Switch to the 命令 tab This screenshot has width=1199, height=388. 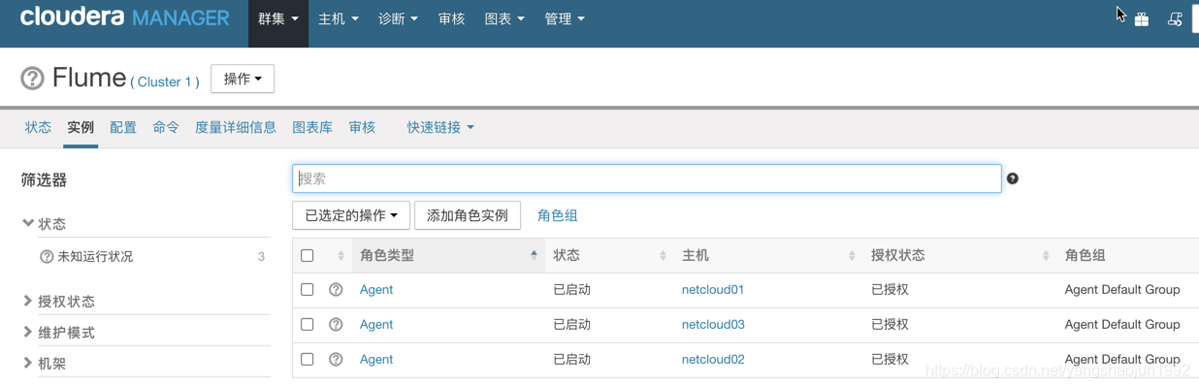pos(166,127)
